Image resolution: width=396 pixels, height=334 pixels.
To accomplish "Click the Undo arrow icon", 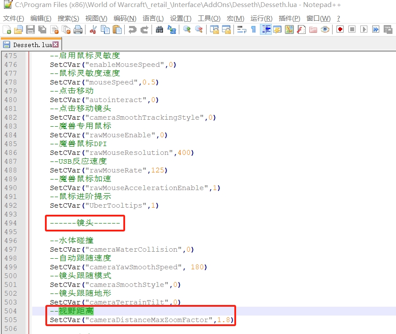I will click(x=132, y=29).
